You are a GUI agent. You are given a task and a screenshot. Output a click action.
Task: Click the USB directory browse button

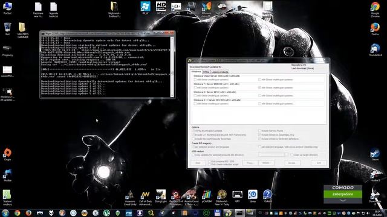pyautogui.click(x=286, y=155)
